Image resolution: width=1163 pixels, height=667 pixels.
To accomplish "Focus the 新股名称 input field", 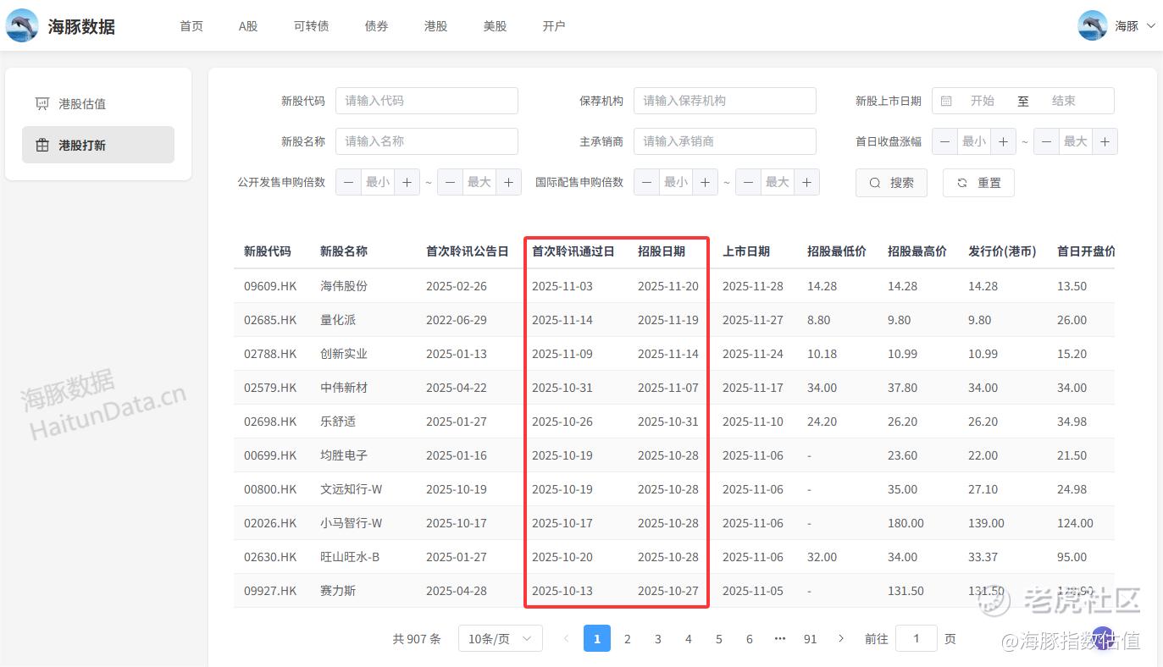I will click(x=427, y=141).
